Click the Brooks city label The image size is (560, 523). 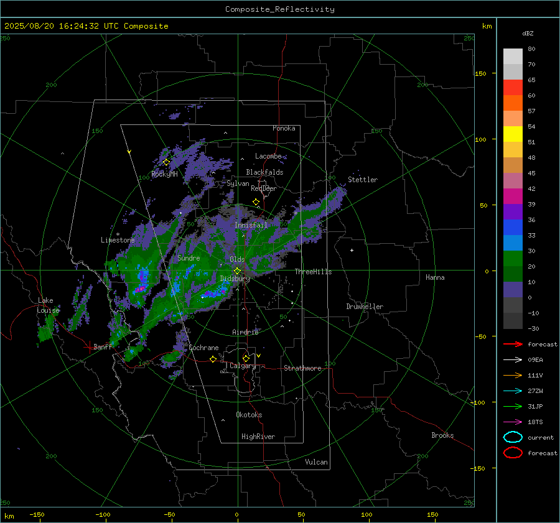(442, 435)
